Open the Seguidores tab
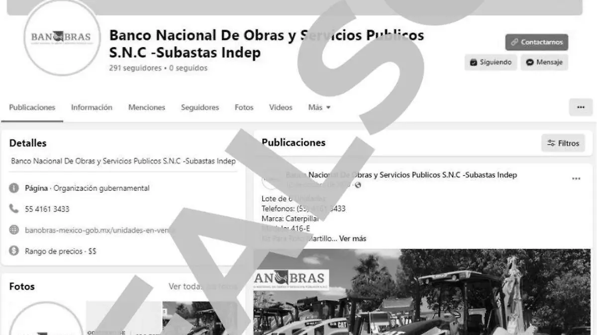Screen dimensions: 597x335 pos(200,107)
